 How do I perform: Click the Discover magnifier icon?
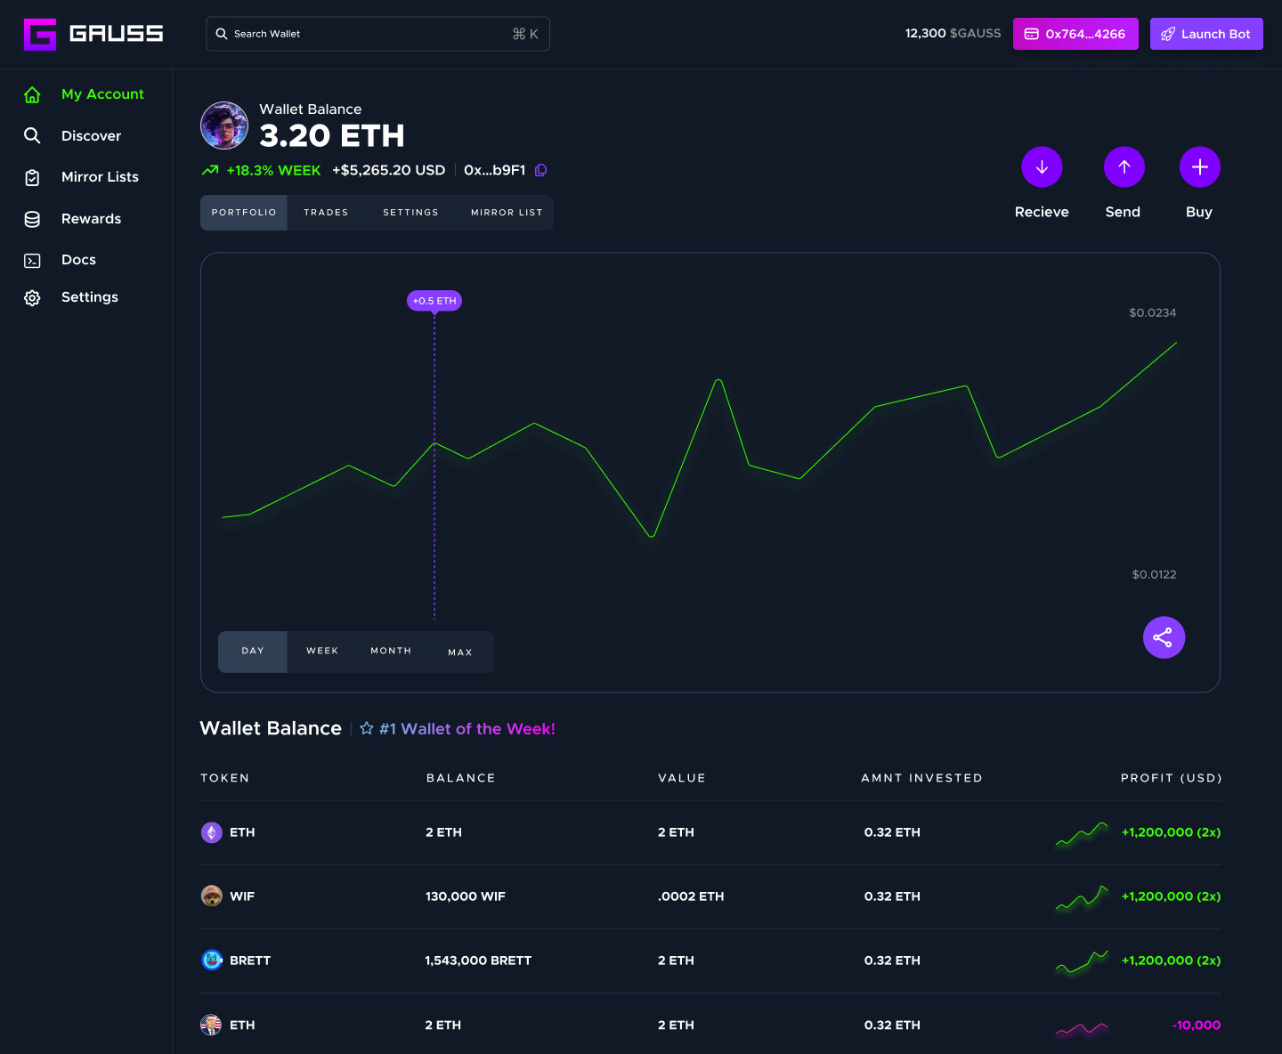point(32,135)
